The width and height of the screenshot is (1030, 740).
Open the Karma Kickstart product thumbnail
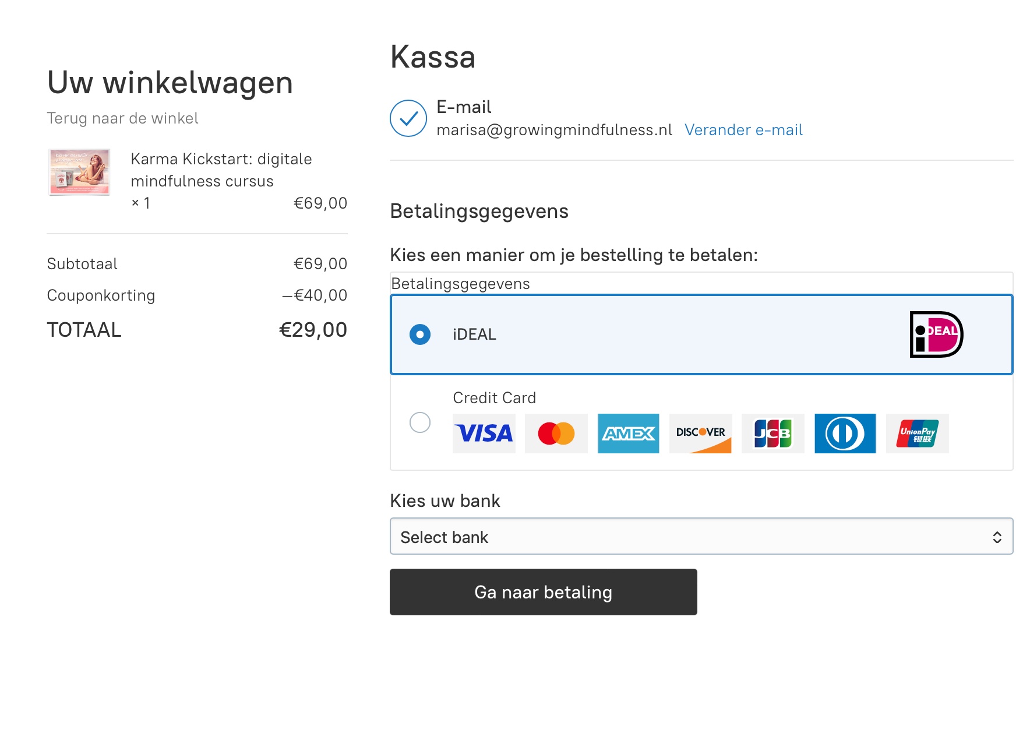pyautogui.click(x=79, y=172)
